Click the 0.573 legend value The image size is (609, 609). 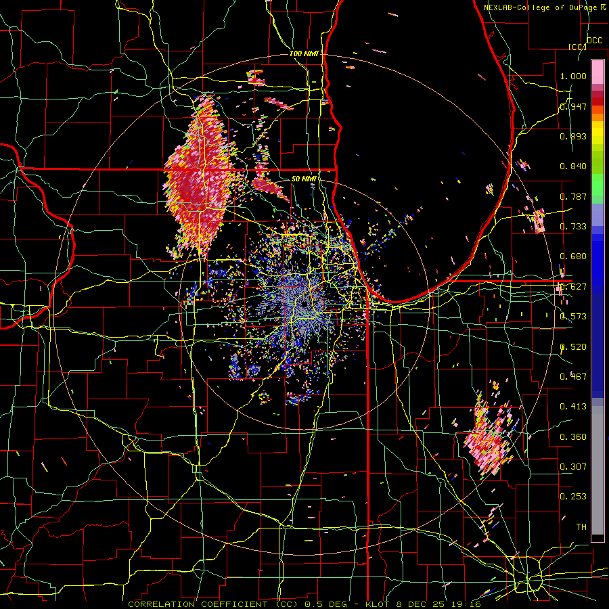coord(573,317)
